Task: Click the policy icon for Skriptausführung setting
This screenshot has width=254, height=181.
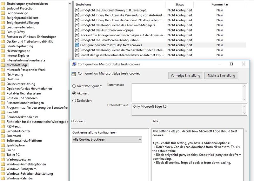Action: [77, 10]
